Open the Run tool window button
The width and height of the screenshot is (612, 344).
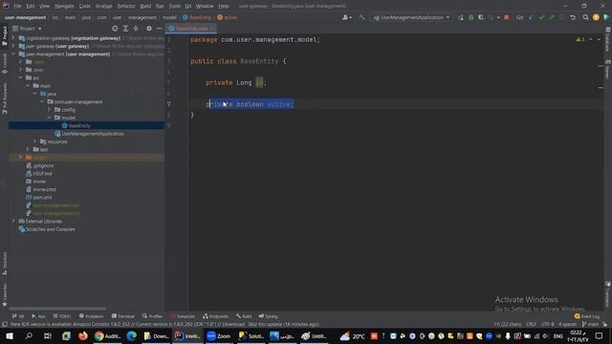click(38, 316)
